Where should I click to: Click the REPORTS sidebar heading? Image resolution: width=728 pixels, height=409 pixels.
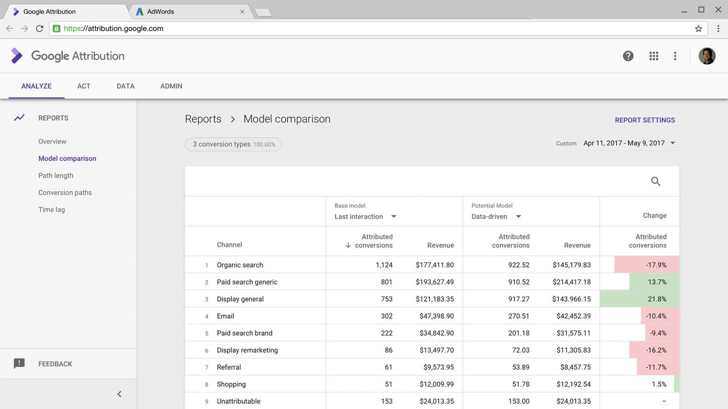point(53,118)
